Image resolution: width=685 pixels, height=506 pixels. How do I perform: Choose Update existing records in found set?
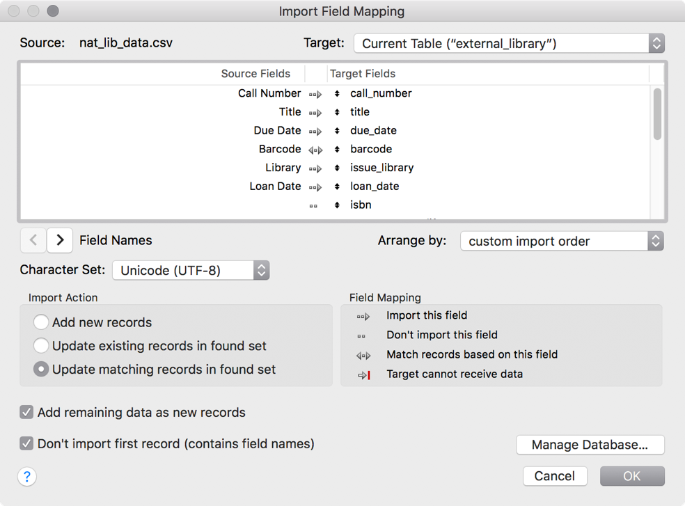click(x=41, y=346)
